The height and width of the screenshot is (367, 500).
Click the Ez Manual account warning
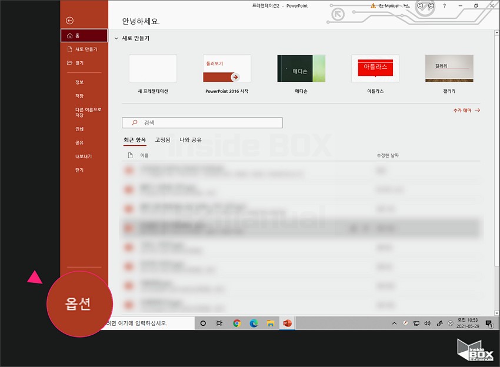click(x=384, y=6)
